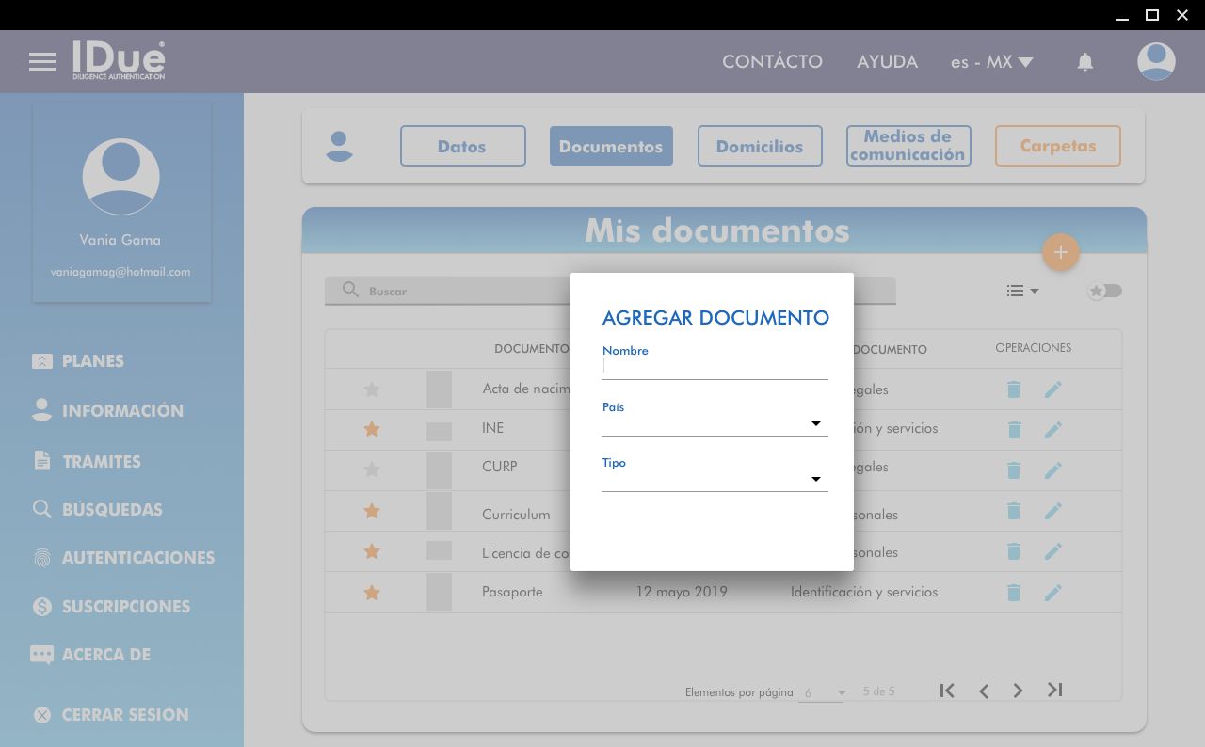The height and width of the screenshot is (747, 1205).
Task: Click the orange add document plus button
Action: pos(1060,252)
